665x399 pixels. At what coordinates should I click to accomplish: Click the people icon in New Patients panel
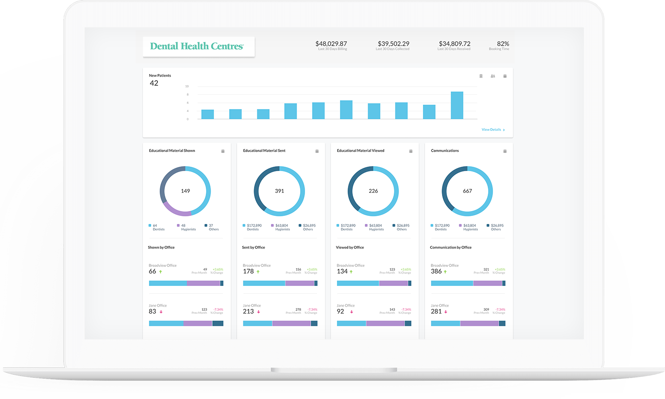click(x=493, y=76)
